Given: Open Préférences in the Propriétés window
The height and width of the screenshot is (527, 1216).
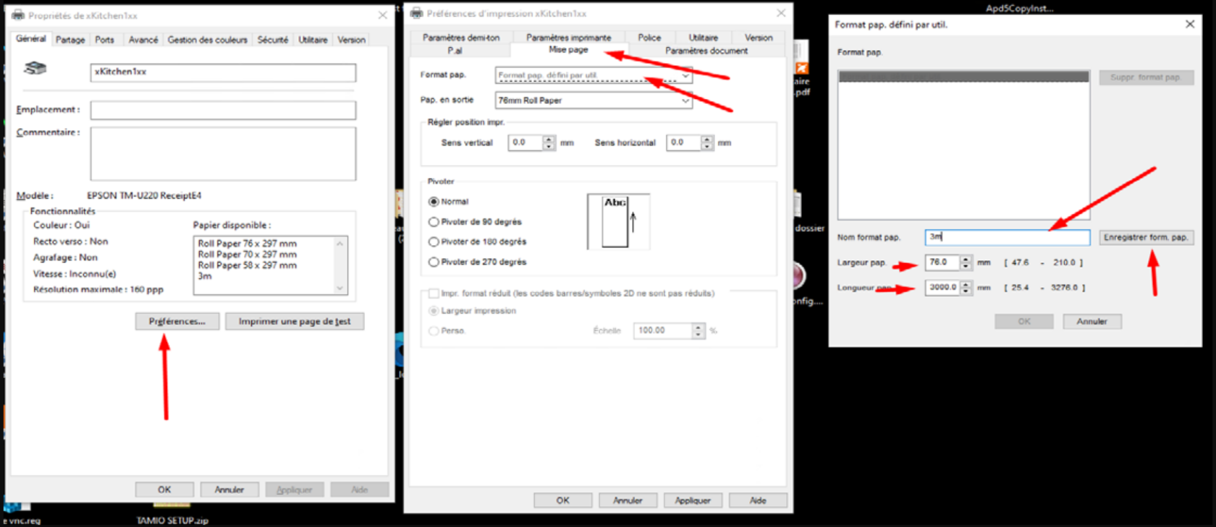Looking at the screenshot, I should click(x=177, y=321).
